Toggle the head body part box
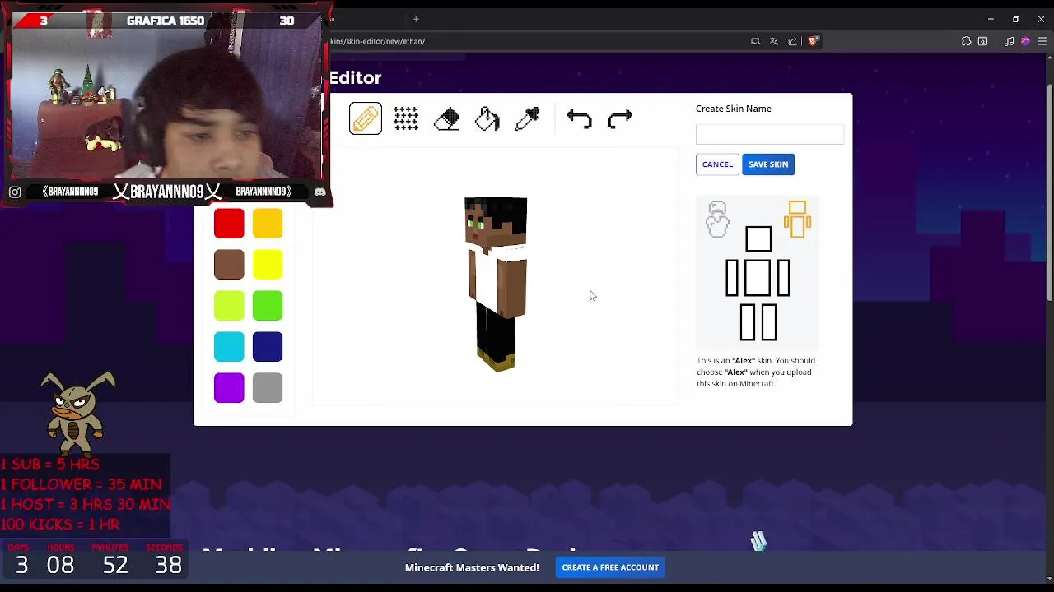 coord(758,239)
